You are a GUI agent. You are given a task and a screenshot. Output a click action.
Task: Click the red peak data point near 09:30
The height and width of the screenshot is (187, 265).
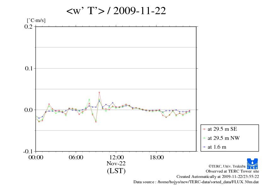(99, 92)
